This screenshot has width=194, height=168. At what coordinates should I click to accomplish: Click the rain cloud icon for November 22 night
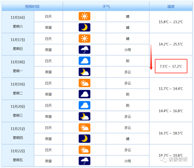click(x=84, y=161)
